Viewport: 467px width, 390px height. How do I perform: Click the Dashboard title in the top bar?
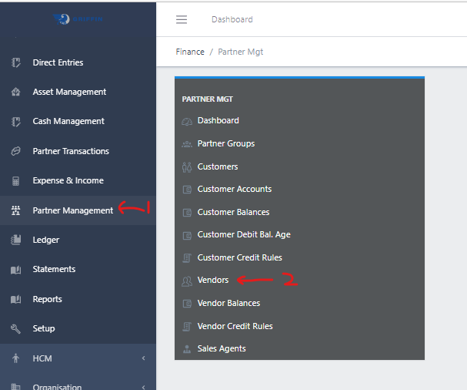click(232, 20)
